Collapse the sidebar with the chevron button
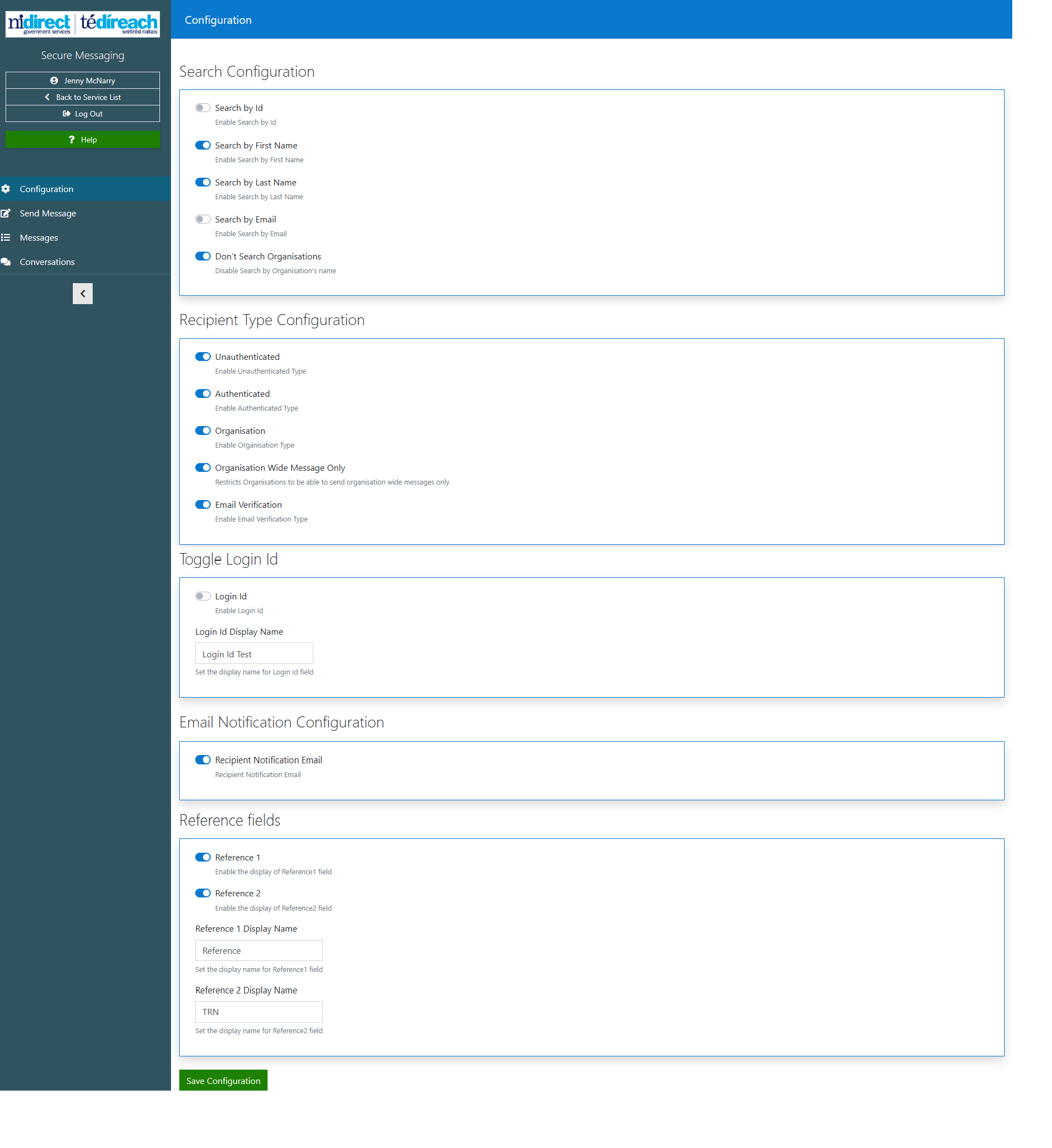Image resolution: width=1052 pixels, height=1148 pixels. coord(83,294)
